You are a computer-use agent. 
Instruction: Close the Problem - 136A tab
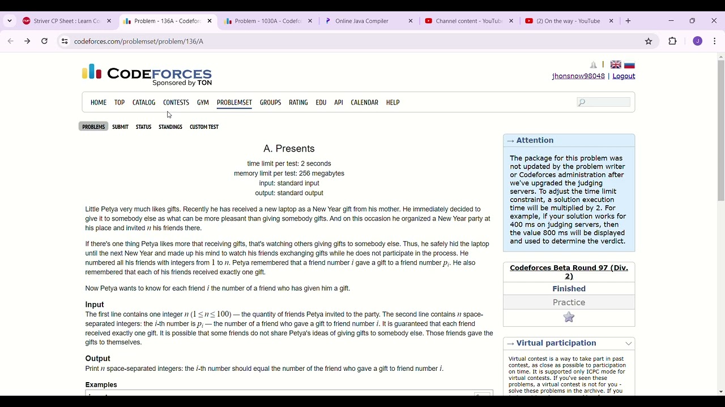[x=210, y=21]
